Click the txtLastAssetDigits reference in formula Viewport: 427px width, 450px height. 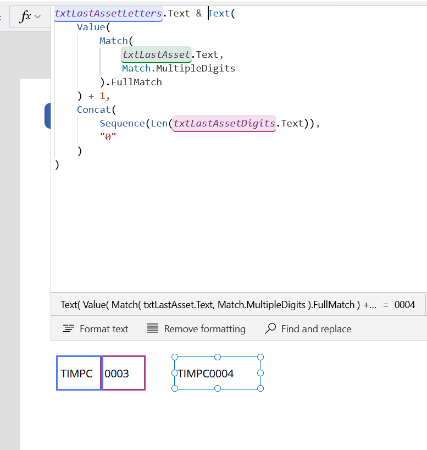click(x=224, y=123)
